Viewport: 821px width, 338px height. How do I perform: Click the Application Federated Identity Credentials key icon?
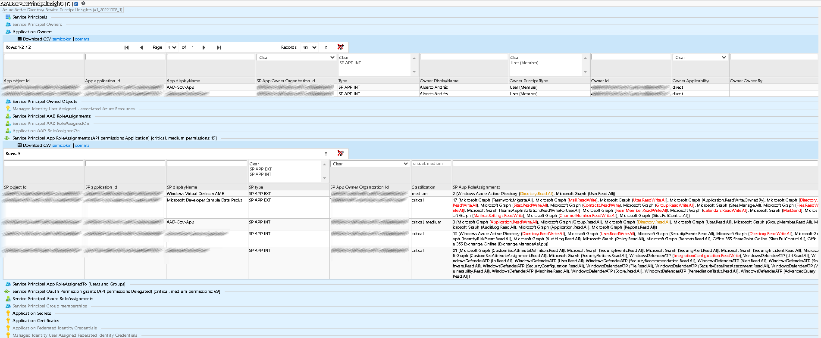click(x=8, y=328)
